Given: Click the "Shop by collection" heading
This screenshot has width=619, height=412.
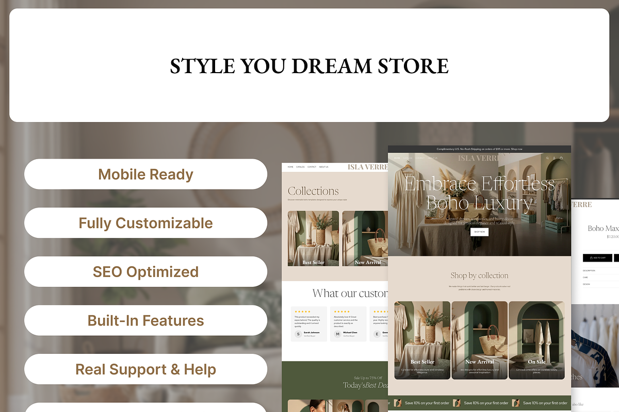Looking at the screenshot, I should pyautogui.click(x=479, y=276).
